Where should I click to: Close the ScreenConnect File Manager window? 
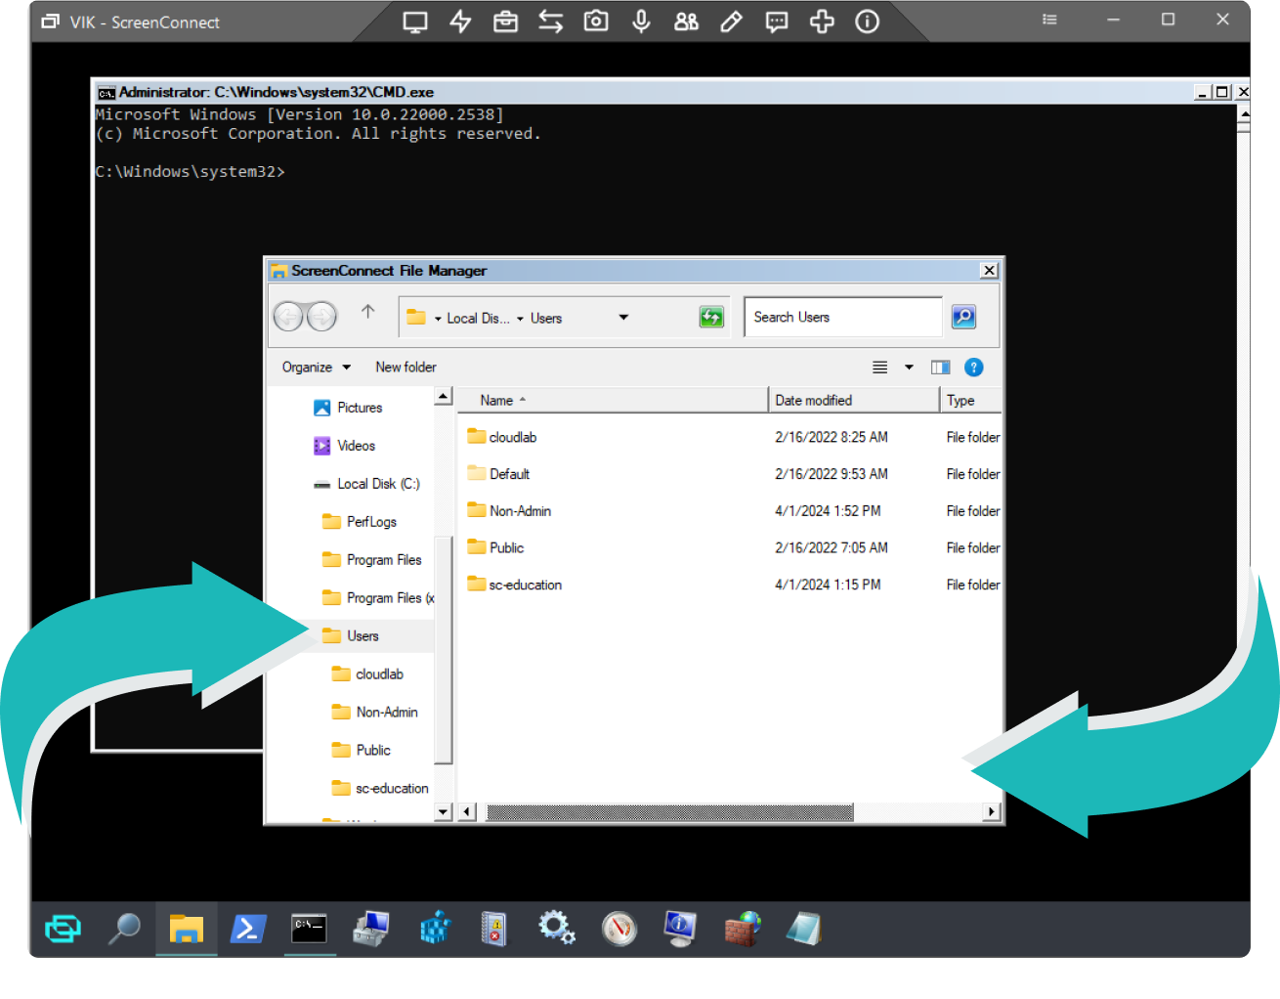pyautogui.click(x=989, y=271)
